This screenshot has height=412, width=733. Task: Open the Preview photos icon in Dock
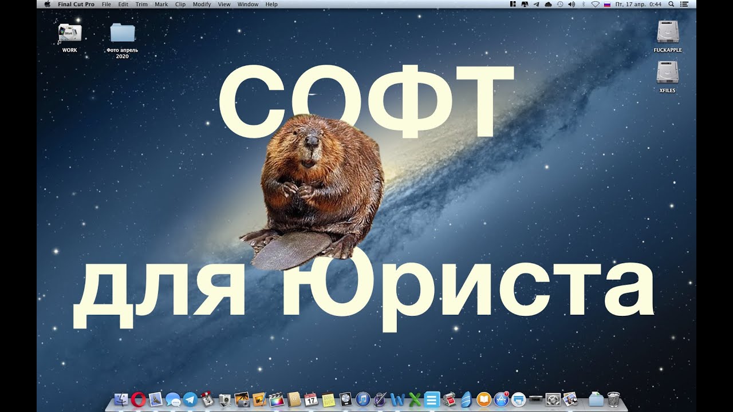coord(570,399)
